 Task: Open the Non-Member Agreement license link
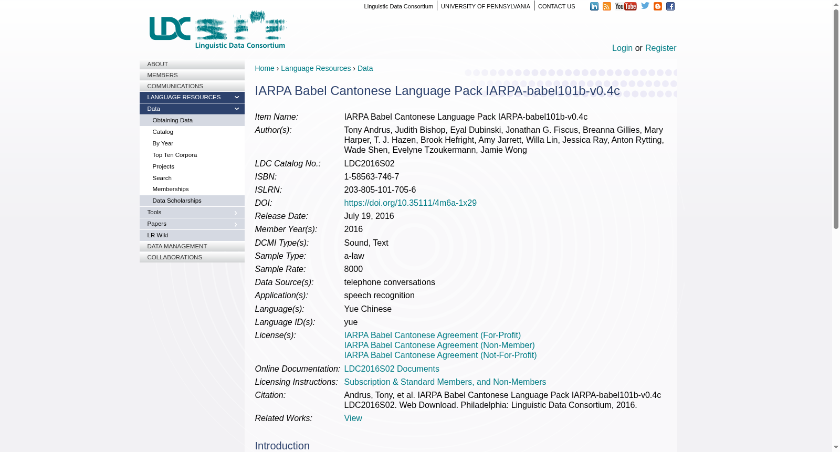439,345
